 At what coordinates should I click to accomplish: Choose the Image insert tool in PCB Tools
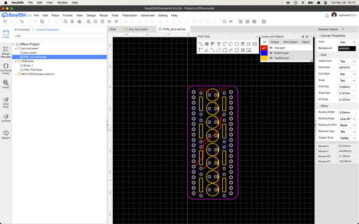point(255,44)
